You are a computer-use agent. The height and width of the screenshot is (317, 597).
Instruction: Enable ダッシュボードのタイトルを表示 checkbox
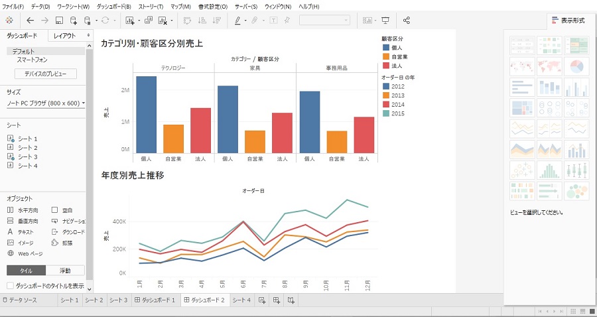(11, 286)
